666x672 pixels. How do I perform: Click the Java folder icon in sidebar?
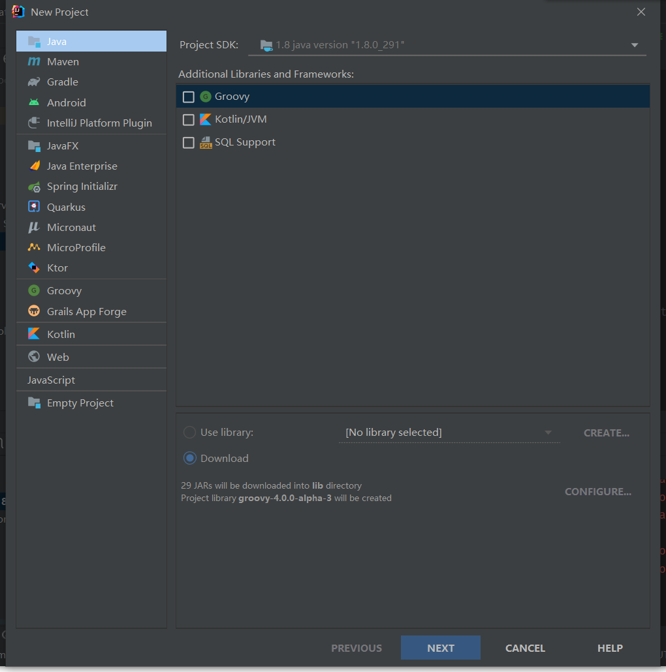[34, 42]
